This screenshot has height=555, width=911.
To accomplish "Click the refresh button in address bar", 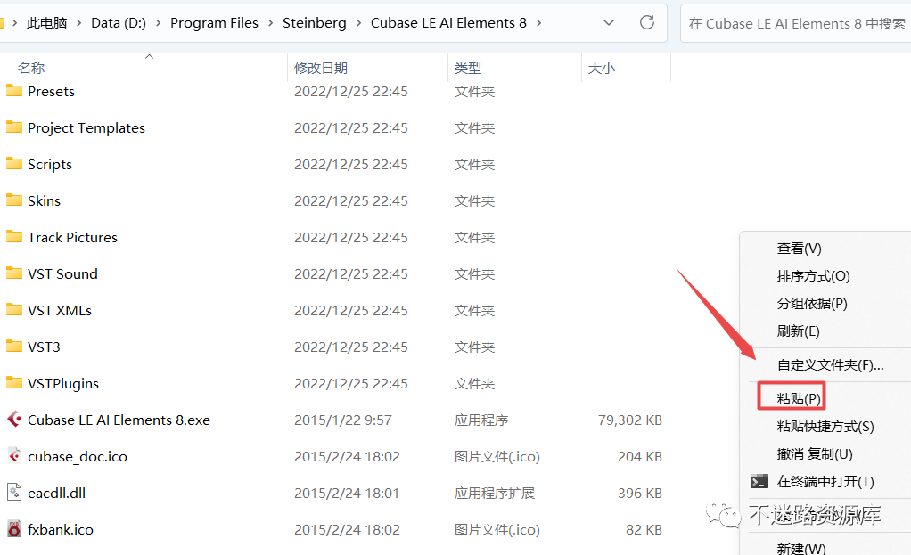I will pos(646,22).
